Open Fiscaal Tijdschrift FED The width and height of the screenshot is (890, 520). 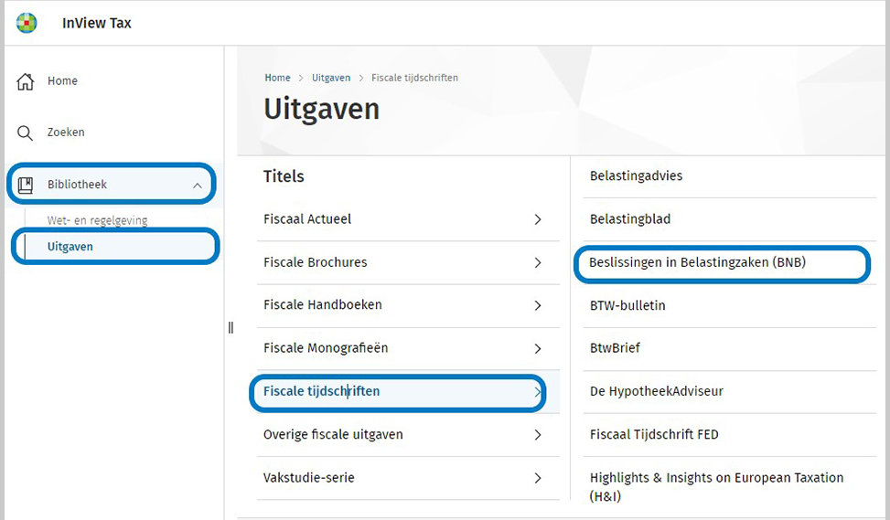click(654, 435)
